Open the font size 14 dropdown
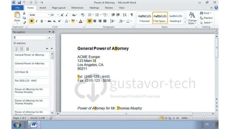The width and height of the screenshot is (230, 129). 58,15
